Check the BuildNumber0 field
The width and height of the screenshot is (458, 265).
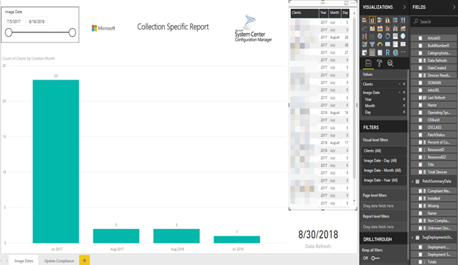420,46
